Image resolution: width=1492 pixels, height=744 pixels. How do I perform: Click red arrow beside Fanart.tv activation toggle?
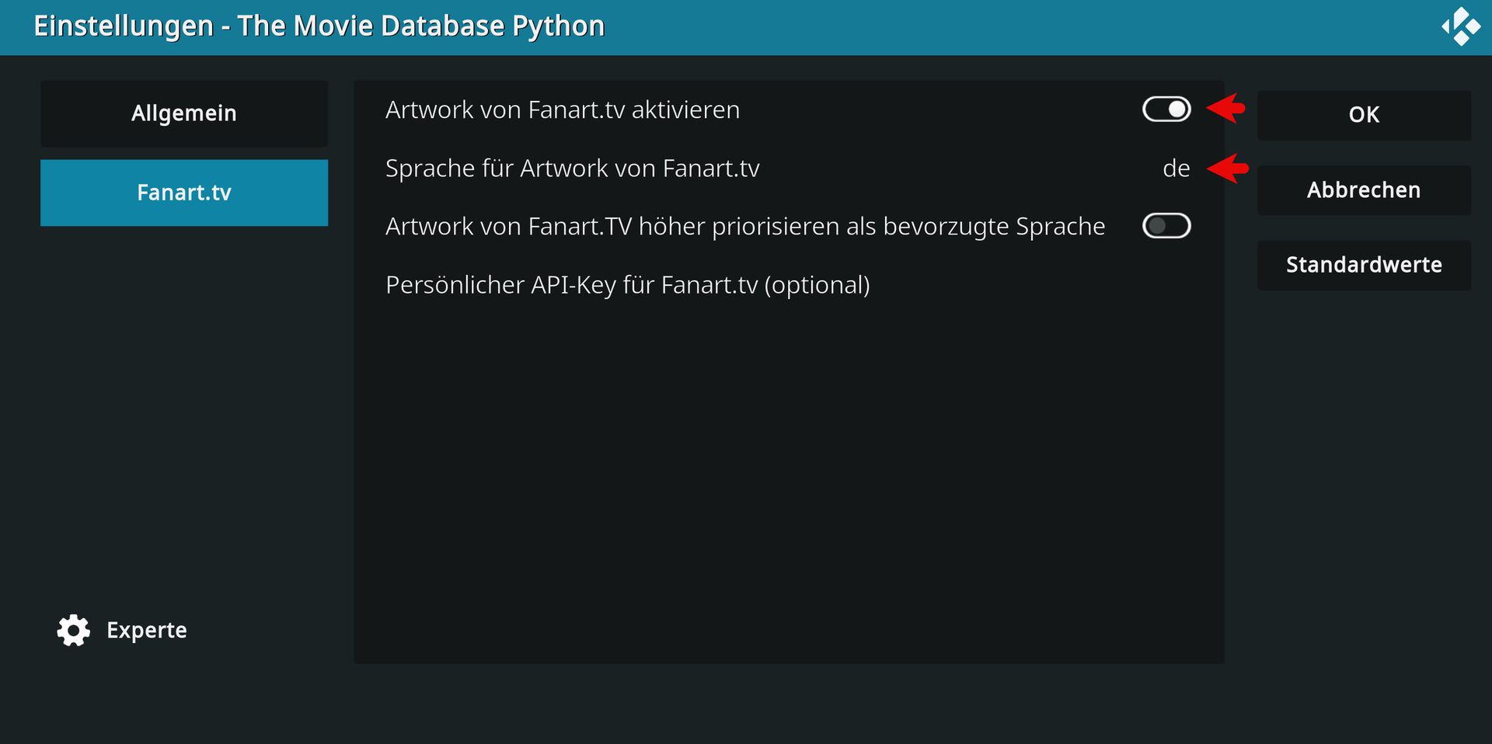coord(1226,109)
